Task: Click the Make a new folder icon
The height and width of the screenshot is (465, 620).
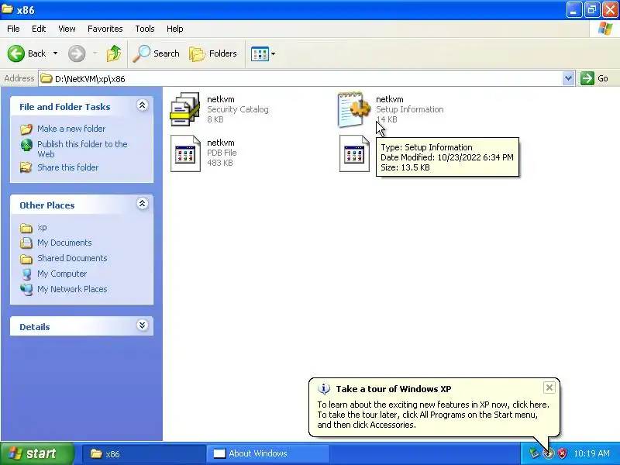Action: 26,129
